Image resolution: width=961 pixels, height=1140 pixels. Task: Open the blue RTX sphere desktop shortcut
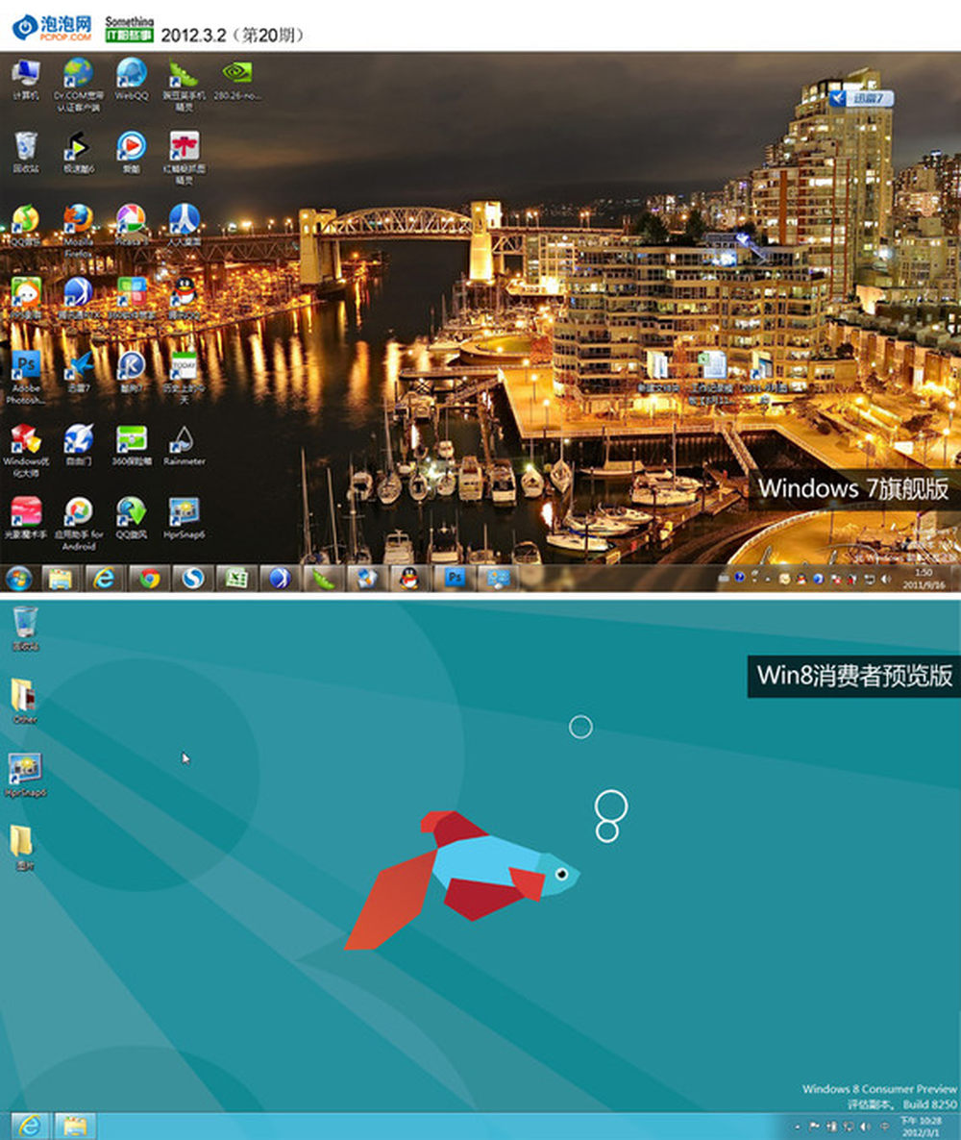(x=78, y=298)
